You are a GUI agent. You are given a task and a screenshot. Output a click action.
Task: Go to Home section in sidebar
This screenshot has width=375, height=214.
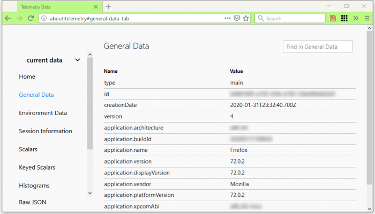[x=27, y=77]
